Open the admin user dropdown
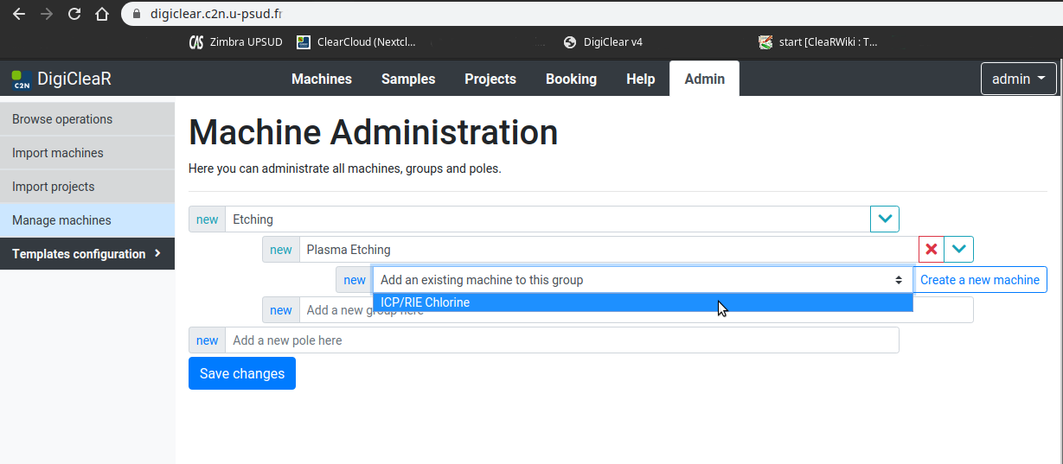The image size is (1063, 464). (x=1018, y=79)
